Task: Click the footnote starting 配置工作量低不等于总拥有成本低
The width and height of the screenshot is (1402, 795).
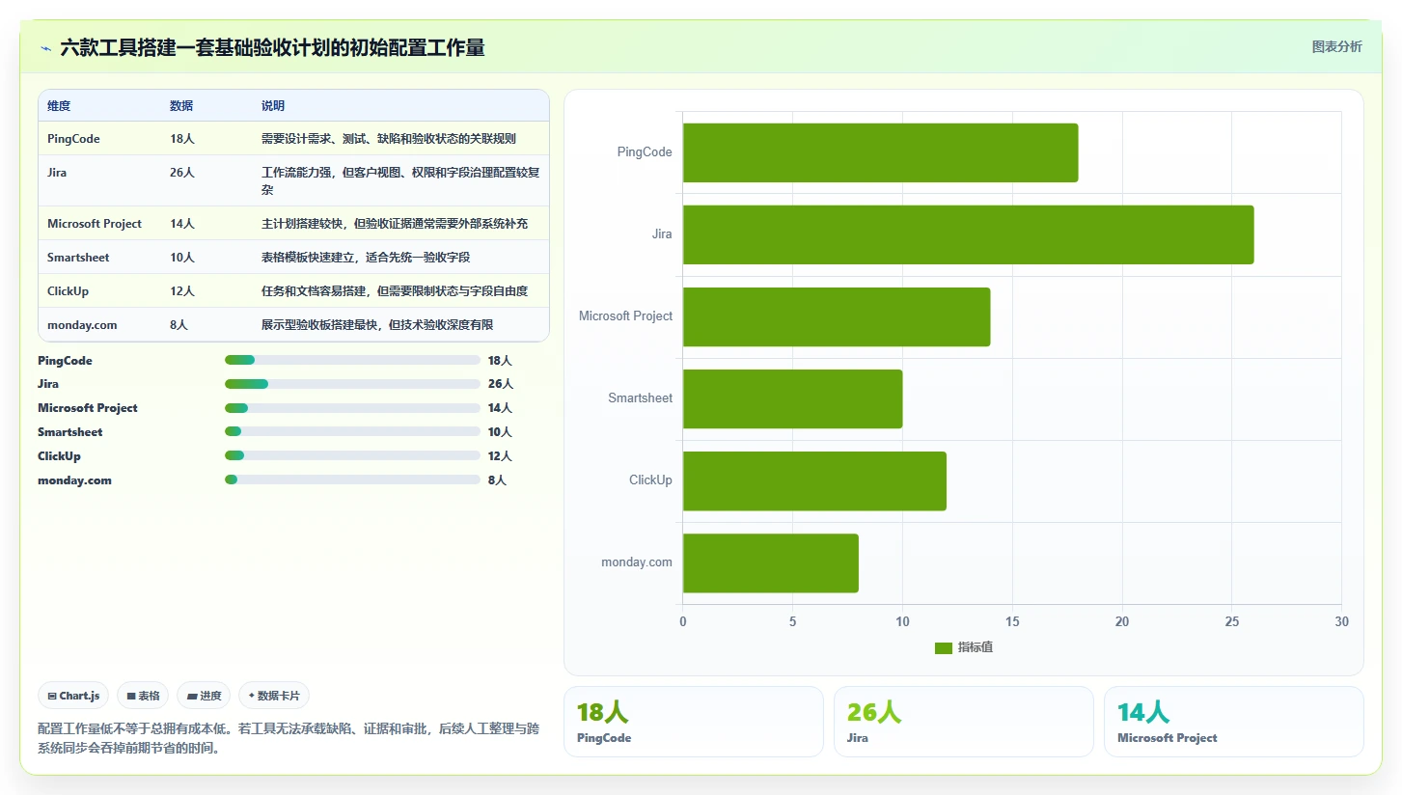Action: click(x=289, y=738)
